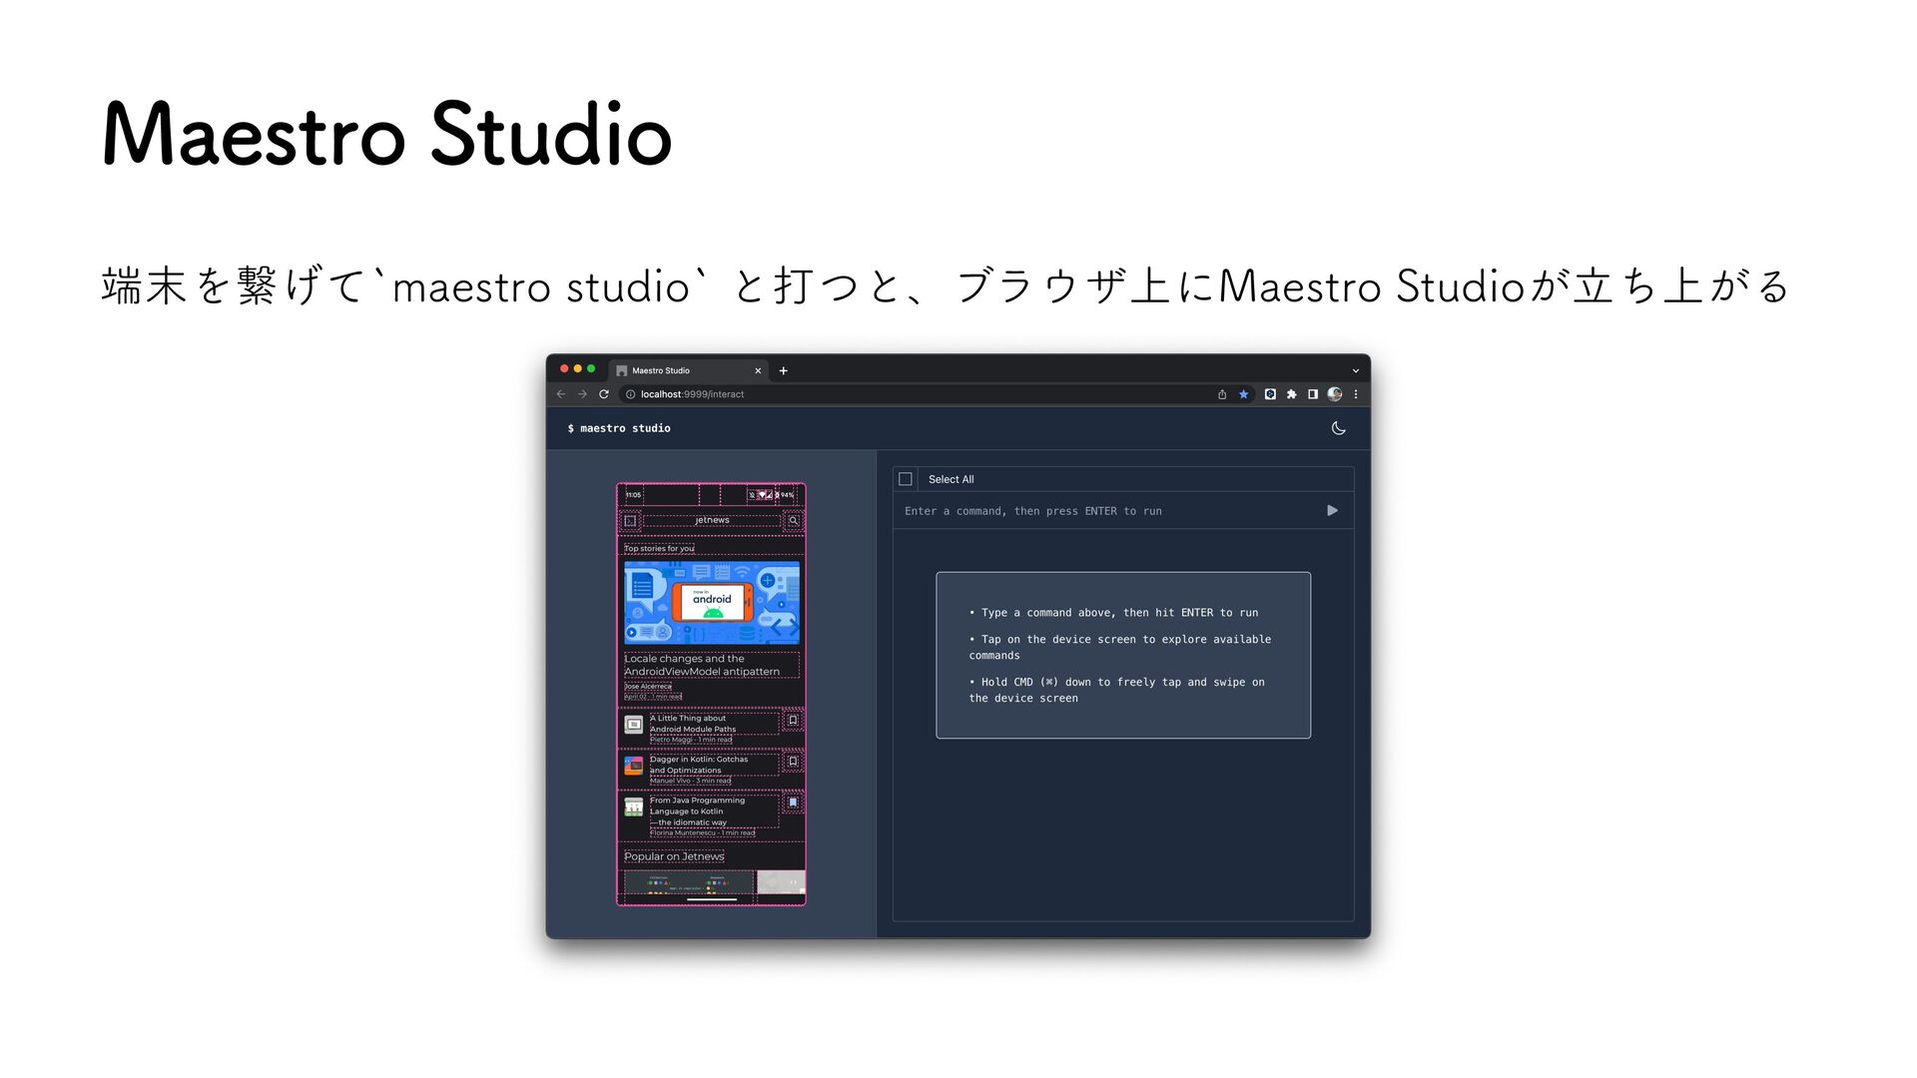Click the '$ maestro studio' header title

click(619, 428)
